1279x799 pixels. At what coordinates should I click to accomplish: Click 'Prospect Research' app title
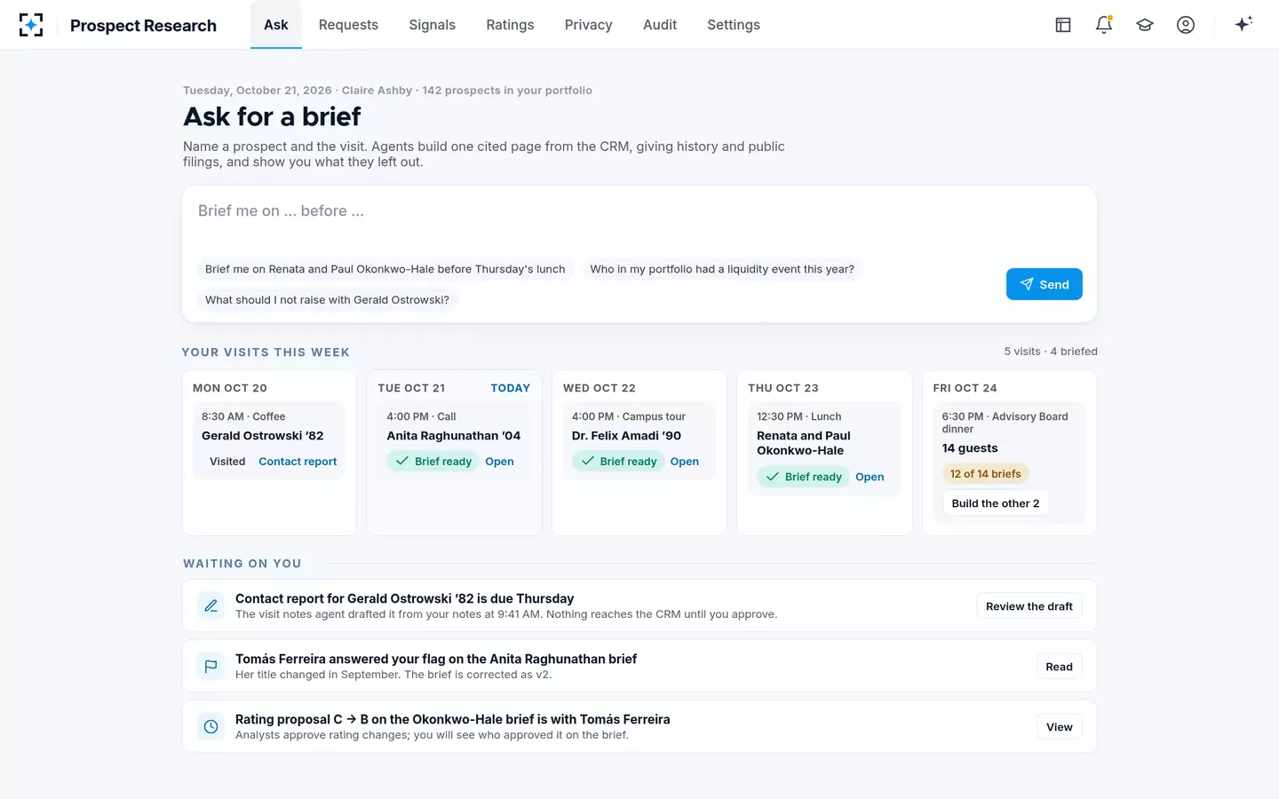(143, 26)
